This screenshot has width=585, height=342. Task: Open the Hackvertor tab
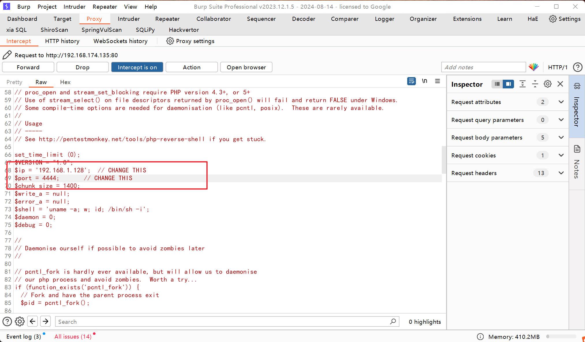coord(184,30)
